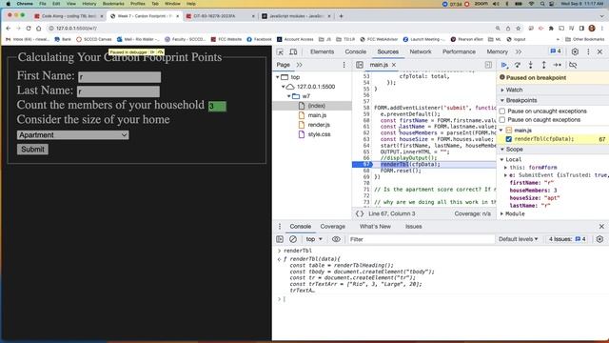Toggle device toolbar icon
609x343 pixels.
pos(293,51)
